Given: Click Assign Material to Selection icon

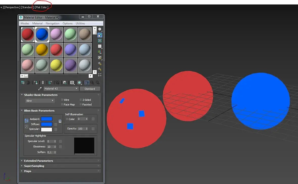Looking at the screenshot, I should [x=36, y=83].
